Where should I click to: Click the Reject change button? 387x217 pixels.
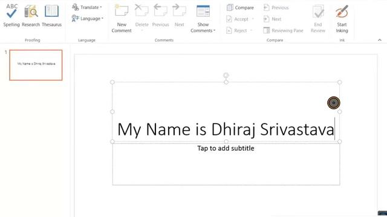(x=236, y=31)
